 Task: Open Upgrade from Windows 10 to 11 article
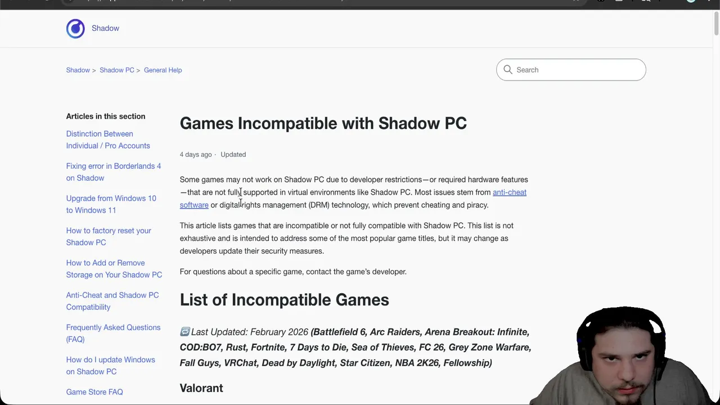pyautogui.click(x=111, y=204)
